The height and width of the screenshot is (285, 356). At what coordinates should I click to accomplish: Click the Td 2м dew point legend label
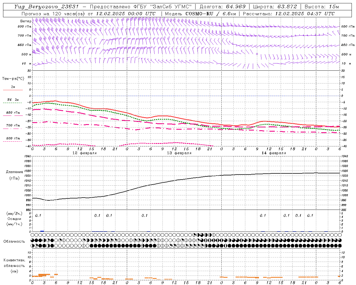coord(13,100)
